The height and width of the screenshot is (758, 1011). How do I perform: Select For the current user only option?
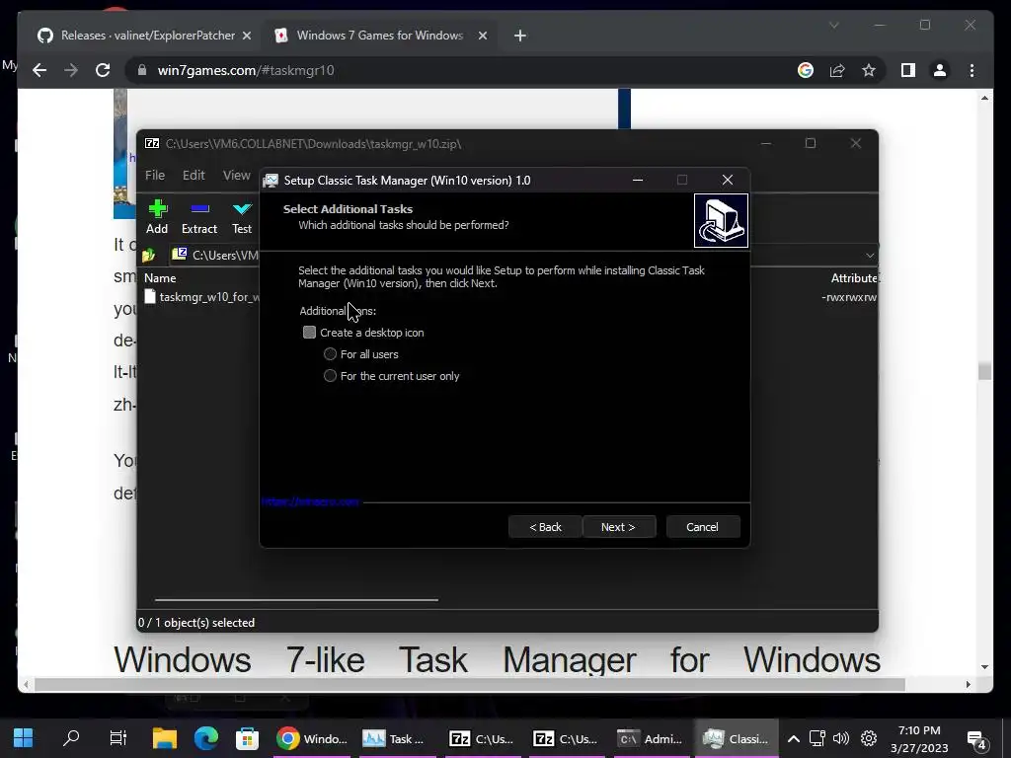330,376
